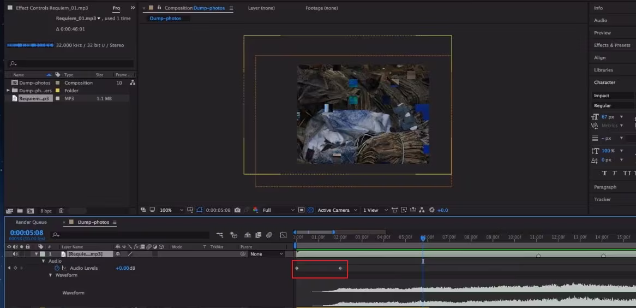This screenshot has width=636, height=308.
Task: Select the second Audio Levels keyframe
Action: click(340, 268)
